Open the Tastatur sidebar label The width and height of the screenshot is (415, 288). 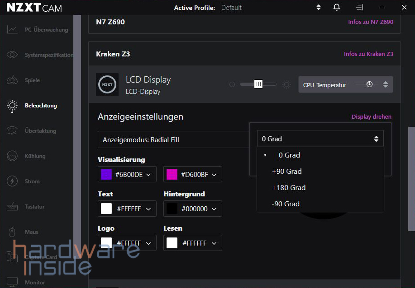pyautogui.click(x=35, y=207)
